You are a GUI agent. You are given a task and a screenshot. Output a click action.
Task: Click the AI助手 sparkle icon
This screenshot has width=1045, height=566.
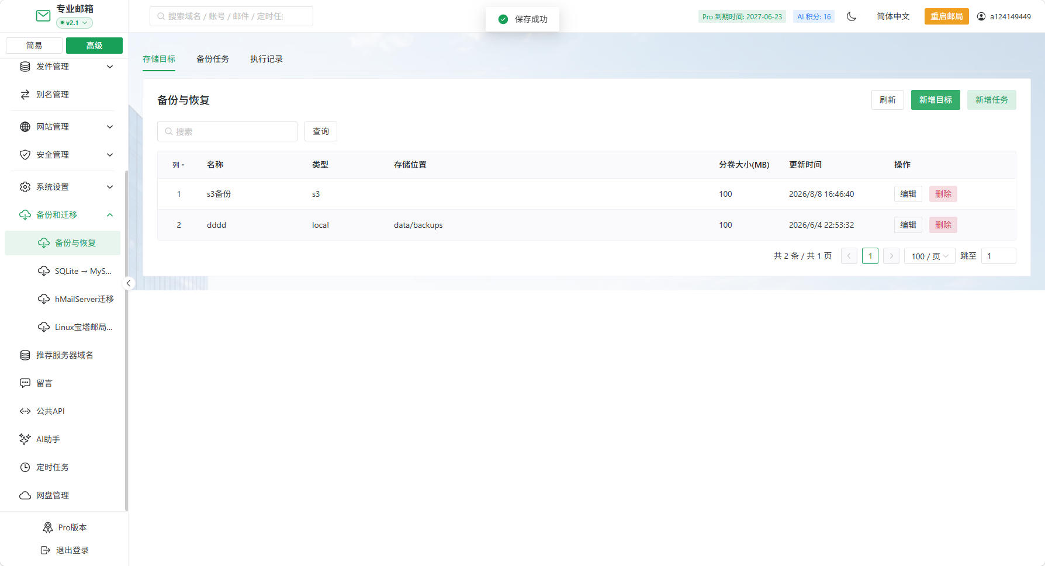click(25, 439)
